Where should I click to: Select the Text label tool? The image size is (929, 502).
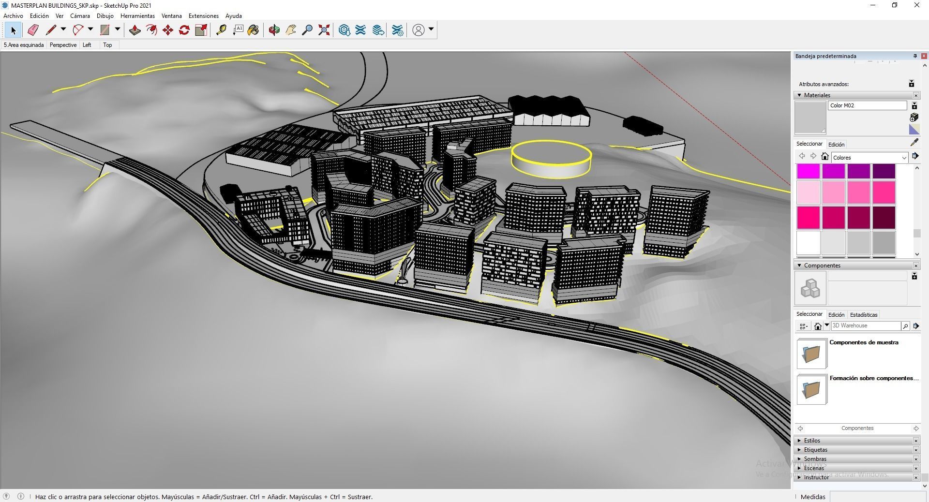[x=238, y=30]
